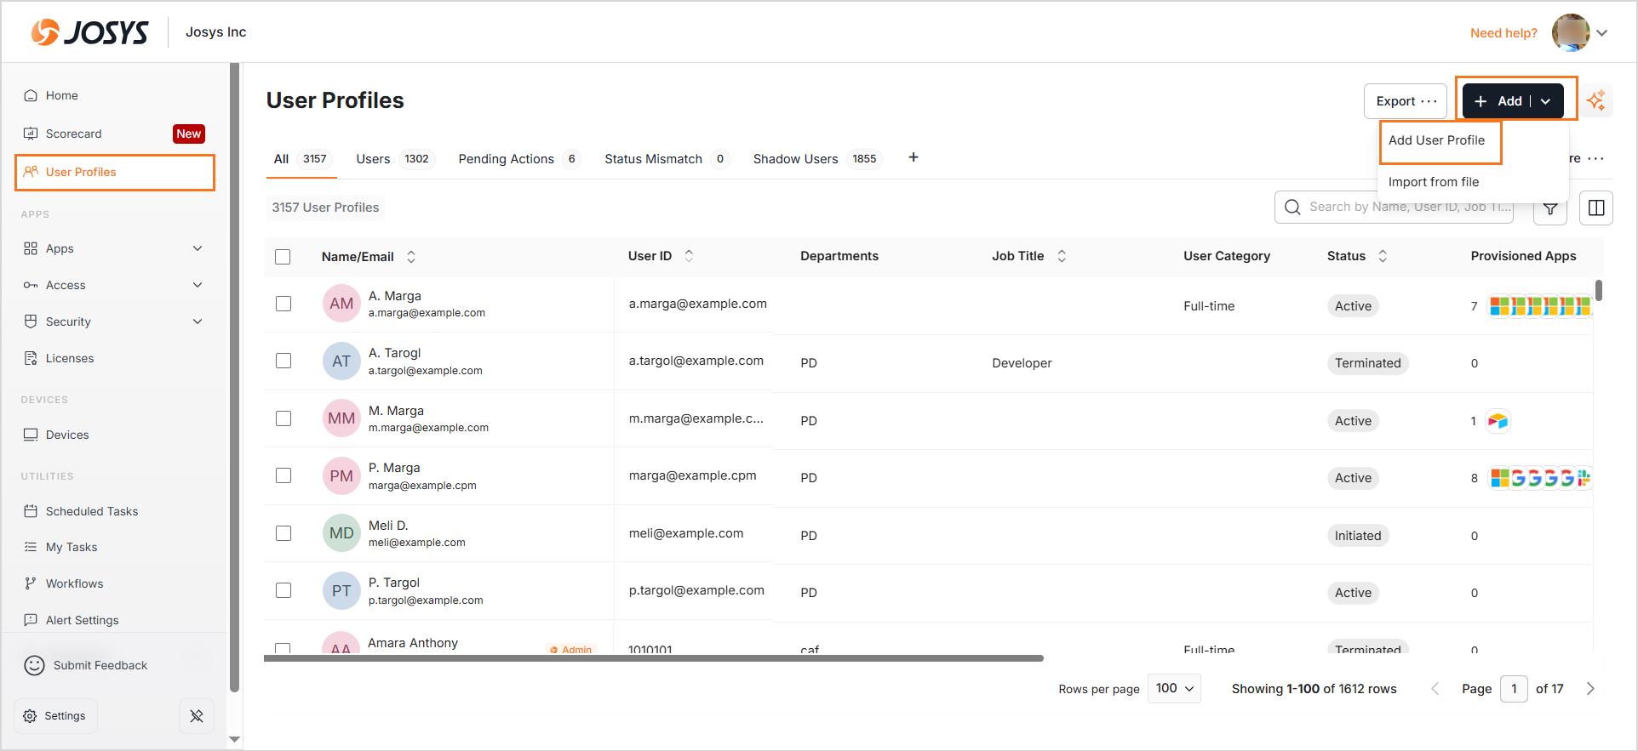The width and height of the screenshot is (1638, 751).
Task: Choose Import from file menu option
Action: [x=1434, y=182]
